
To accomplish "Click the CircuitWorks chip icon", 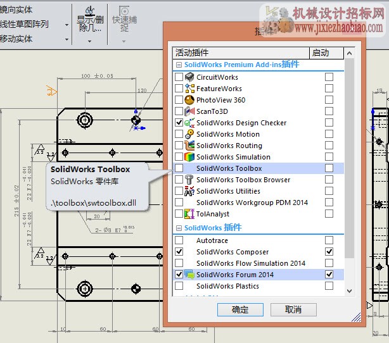I will pyautogui.click(x=189, y=77).
